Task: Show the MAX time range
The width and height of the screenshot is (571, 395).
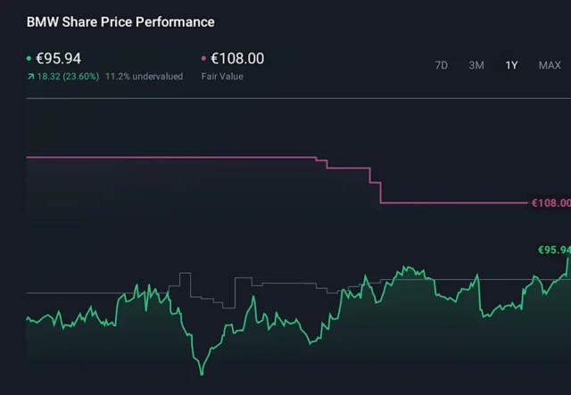Action: point(550,65)
